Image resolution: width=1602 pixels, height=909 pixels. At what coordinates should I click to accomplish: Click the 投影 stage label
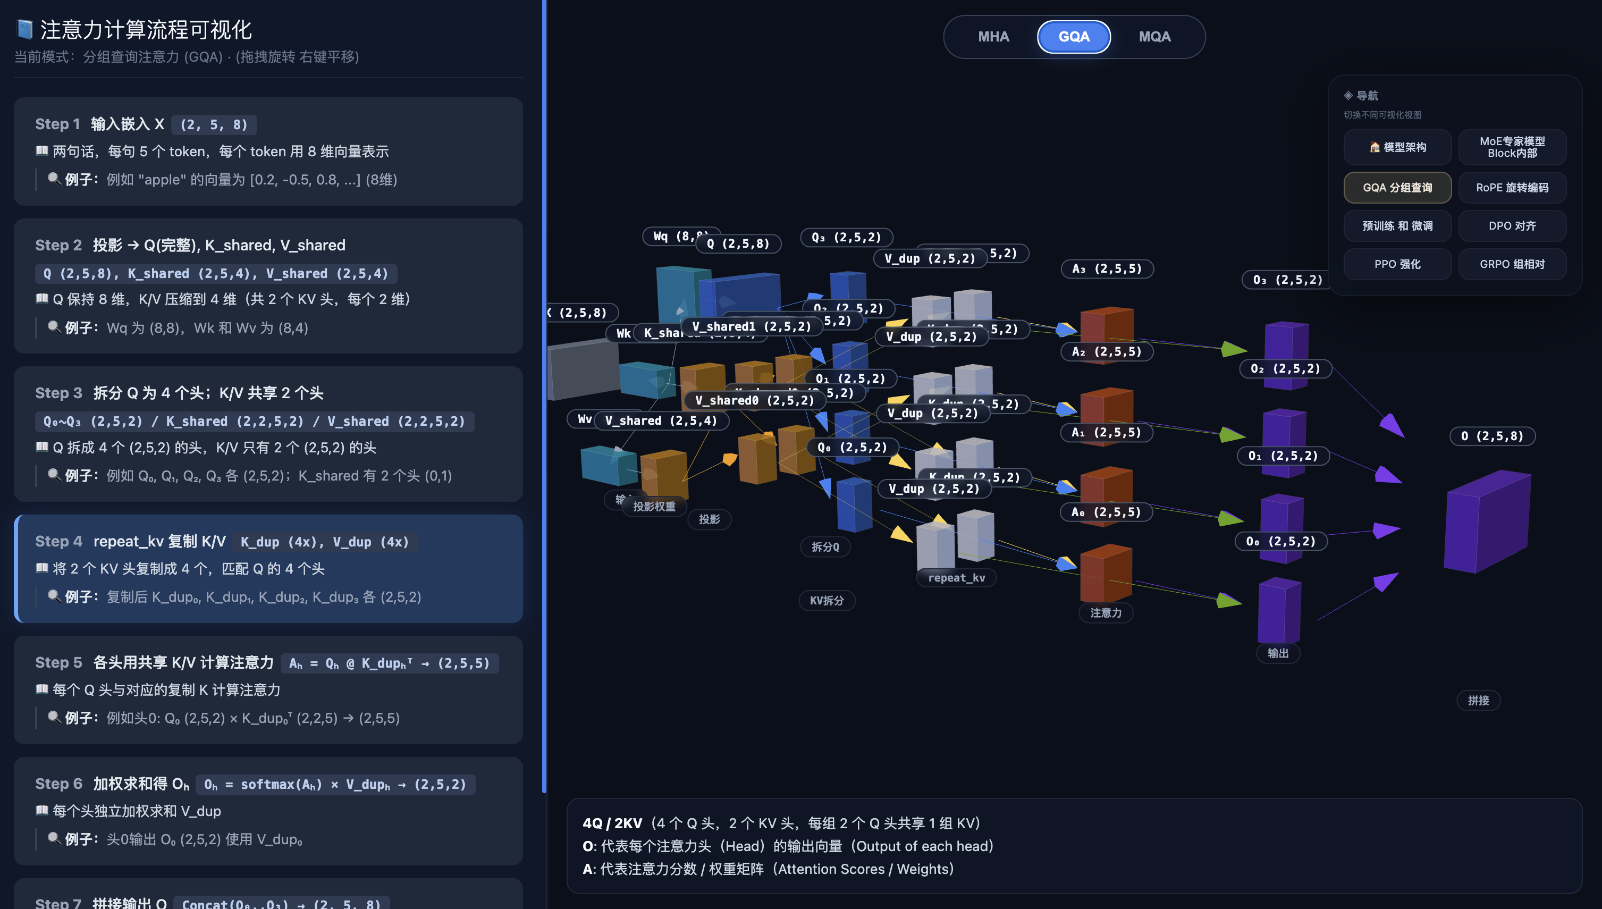[709, 519]
